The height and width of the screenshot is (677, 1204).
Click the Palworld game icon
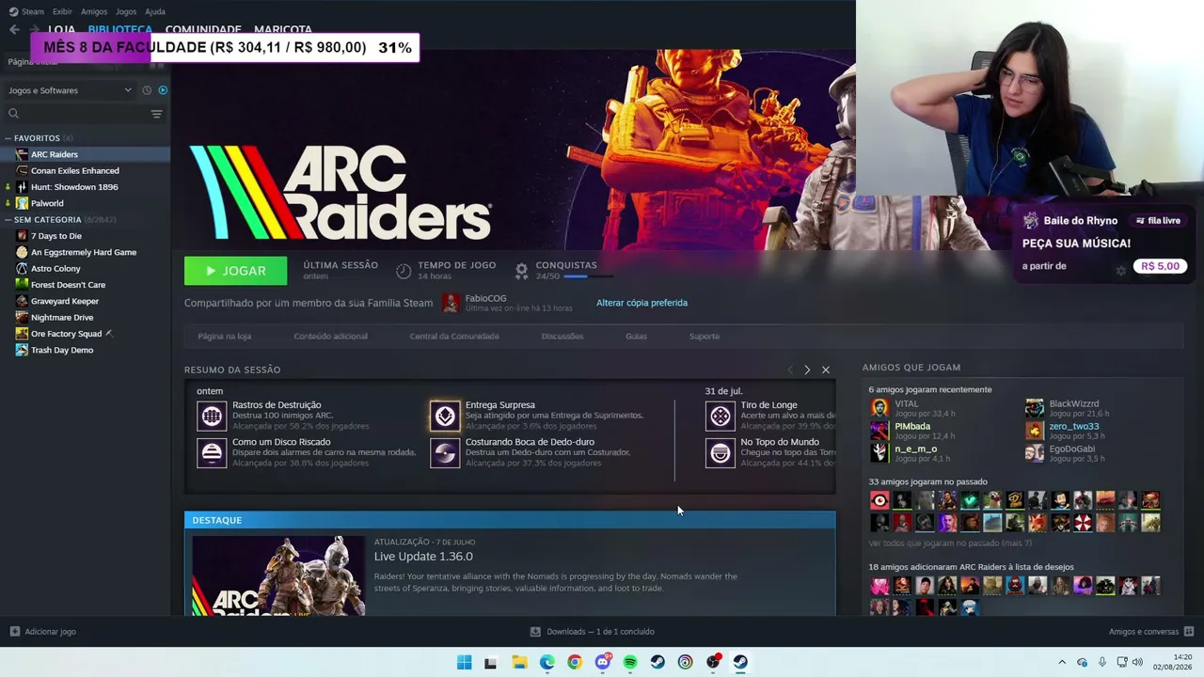(x=22, y=203)
